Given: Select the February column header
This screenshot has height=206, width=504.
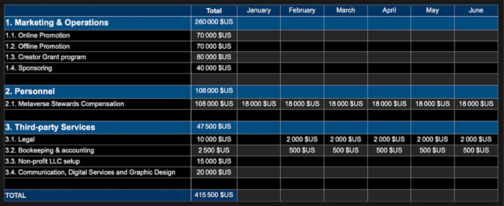Looking at the screenshot, I should pyautogui.click(x=302, y=10).
